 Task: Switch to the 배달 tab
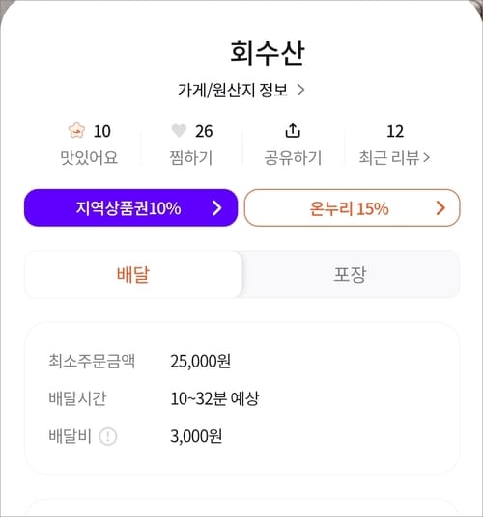click(133, 274)
